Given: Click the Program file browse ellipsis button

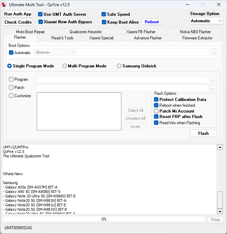Looking at the screenshot, I should pos(213,79).
